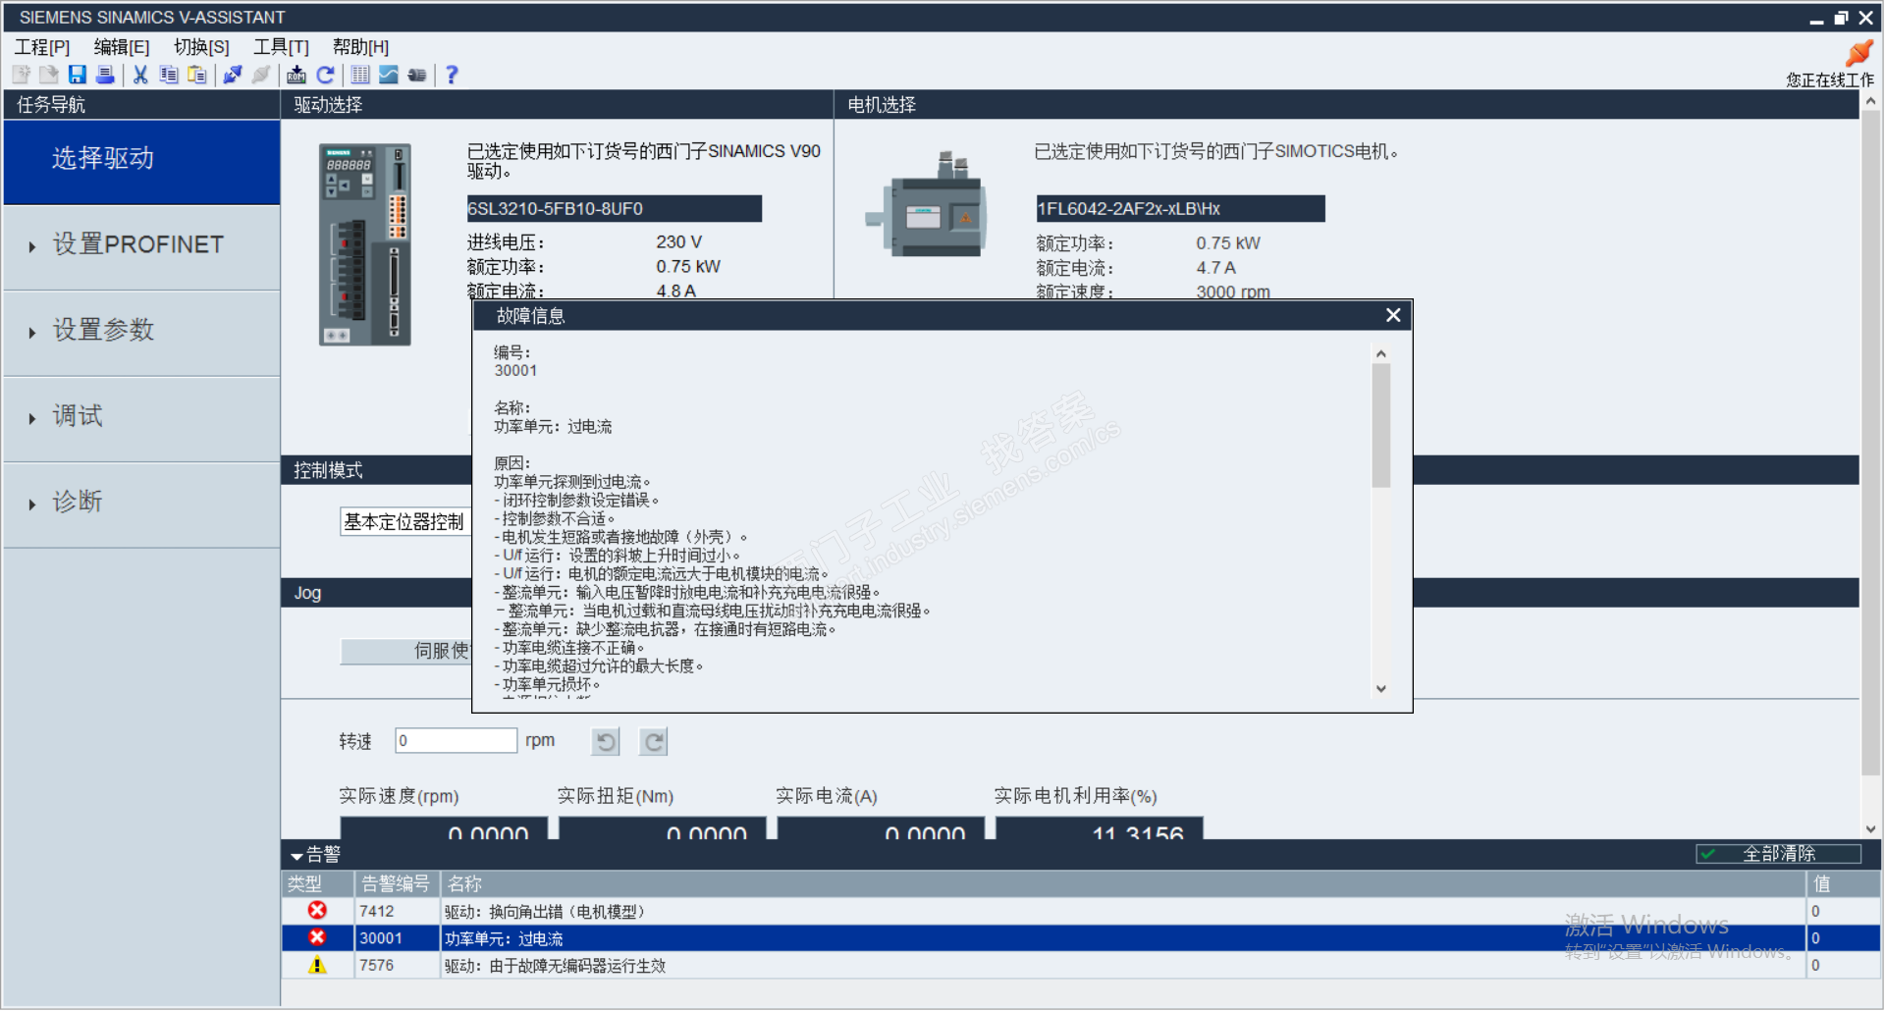Click the save to ROM icon

296,75
